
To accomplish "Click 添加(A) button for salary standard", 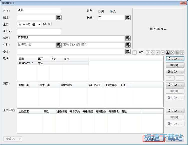I will click(175, 111).
